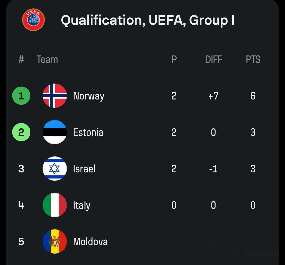Tap the Estonia flag icon

(55, 132)
